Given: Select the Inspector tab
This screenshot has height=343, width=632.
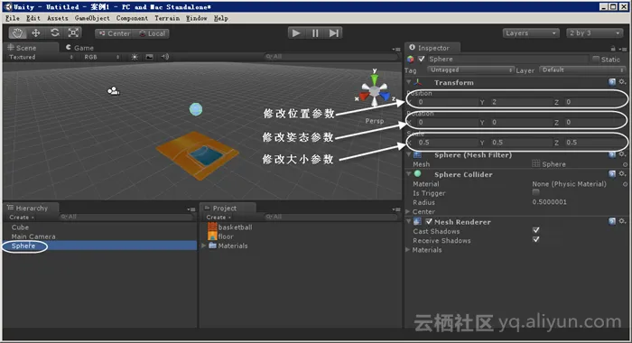Looking at the screenshot, I should [432, 48].
